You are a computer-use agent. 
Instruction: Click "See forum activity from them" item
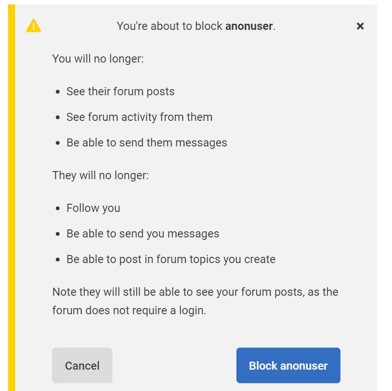click(x=139, y=117)
